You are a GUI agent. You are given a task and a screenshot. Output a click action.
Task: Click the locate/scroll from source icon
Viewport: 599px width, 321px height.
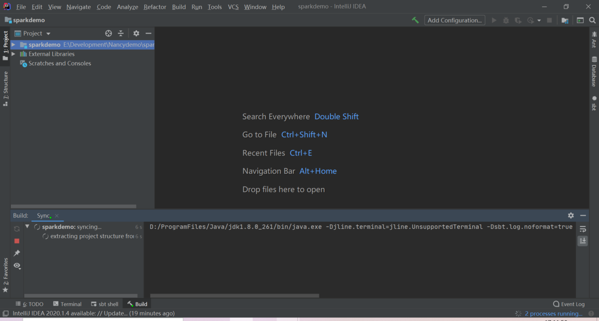click(x=108, y=33)
